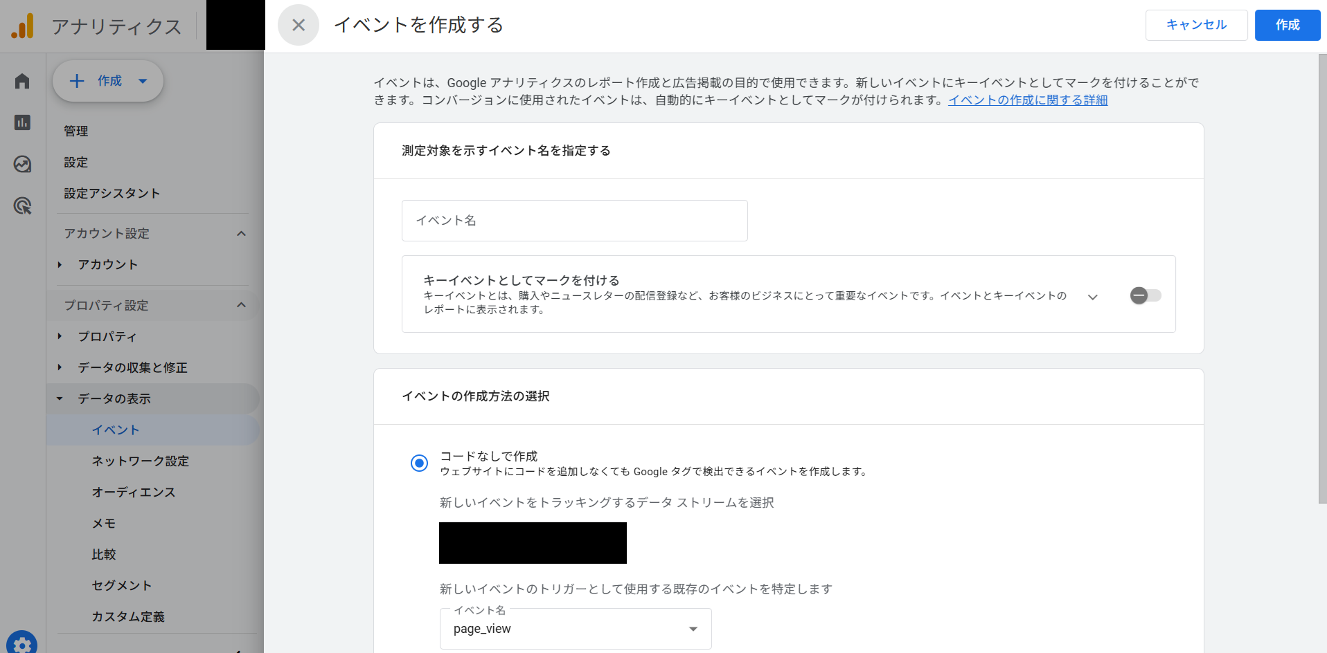Screen dimensions: 1327x653
Task: Open the イベントの作成に関する詳細 link
Action: pos(1027,100)
